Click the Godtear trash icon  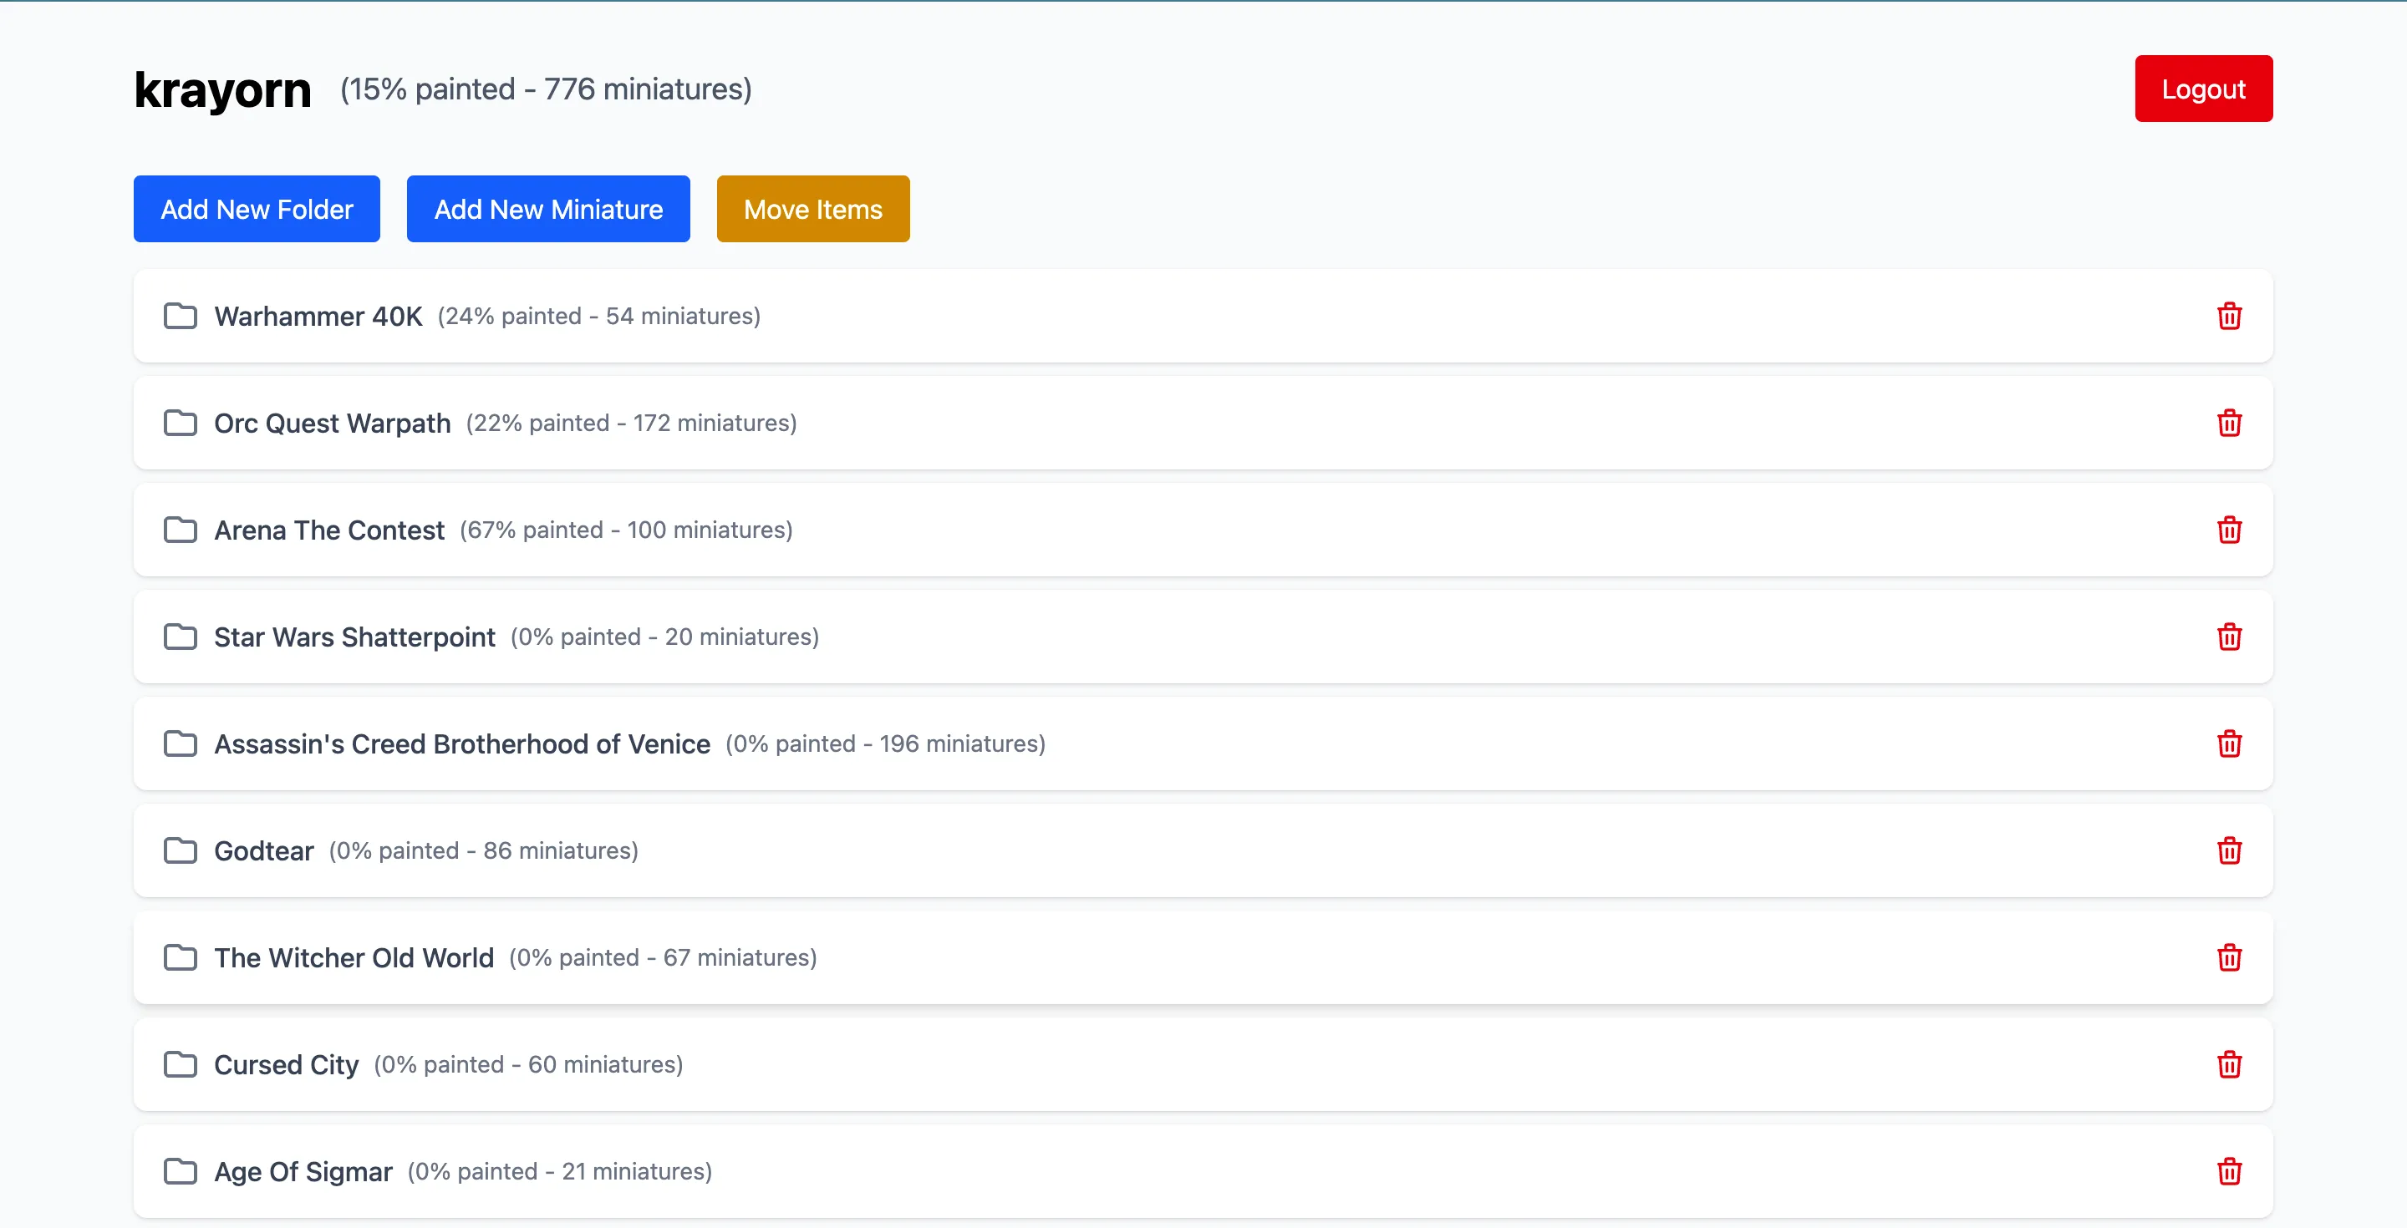pyautogui.click(x=2228, y=850)
